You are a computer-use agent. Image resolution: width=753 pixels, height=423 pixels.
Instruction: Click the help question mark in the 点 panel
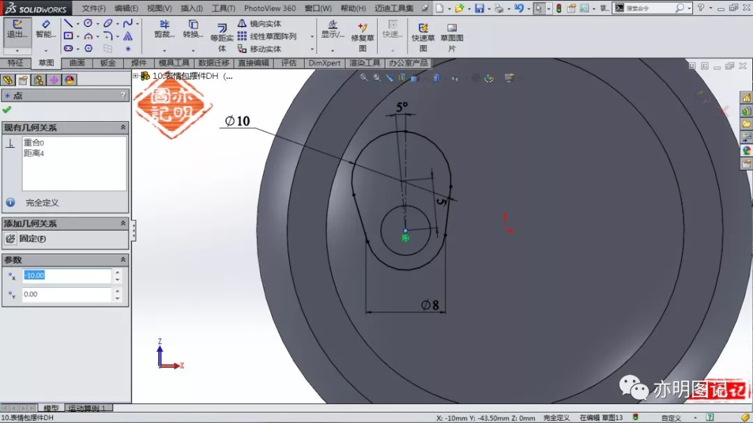tap(123, 95)
